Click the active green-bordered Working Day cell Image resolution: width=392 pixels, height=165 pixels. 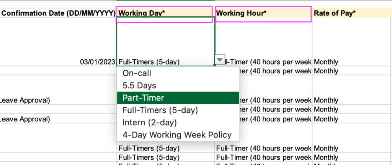click(x=165, y=41)
